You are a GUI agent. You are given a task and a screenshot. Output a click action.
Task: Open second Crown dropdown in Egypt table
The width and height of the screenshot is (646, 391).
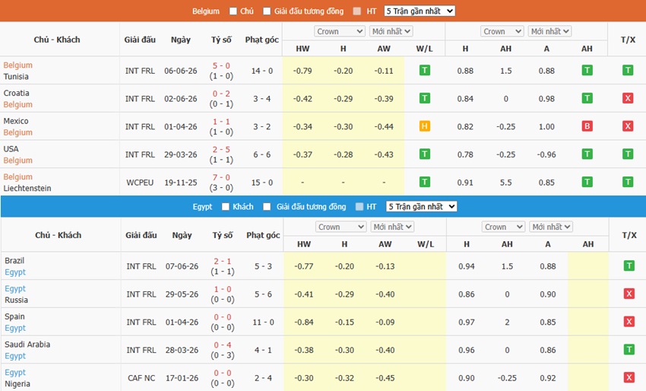pos(503,227)
